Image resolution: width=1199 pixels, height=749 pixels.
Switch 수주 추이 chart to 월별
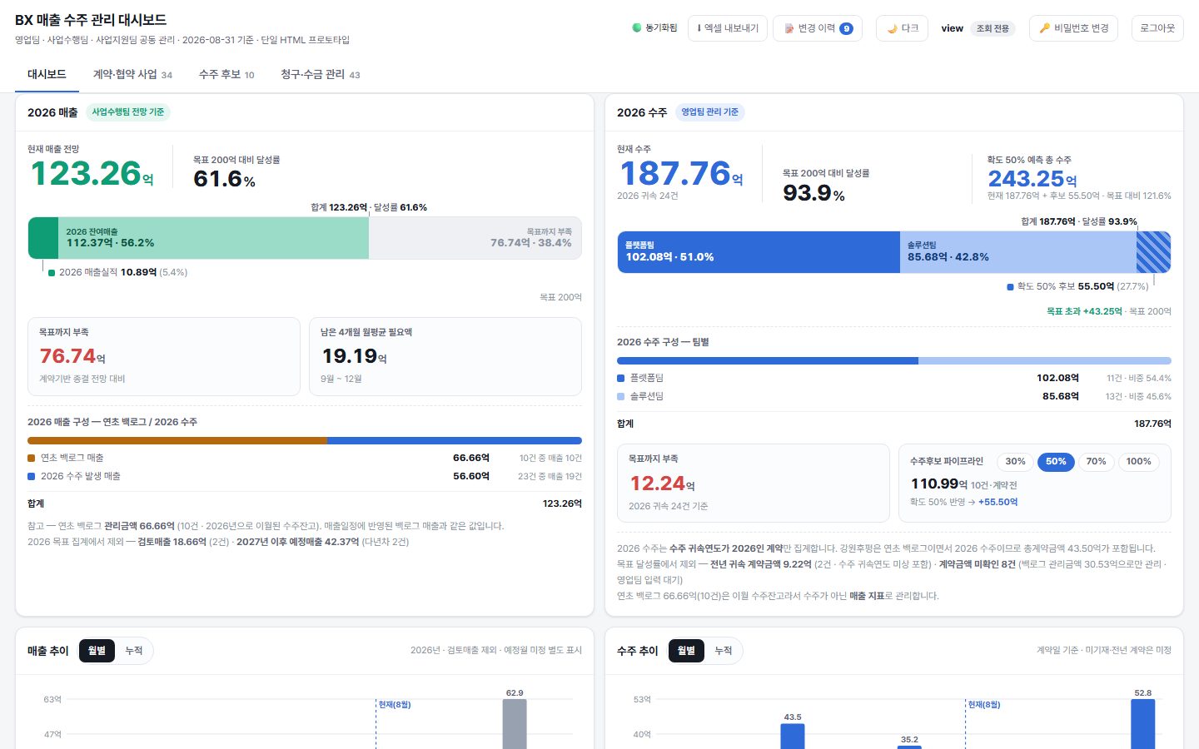pyautogui.click(x=686, y=651)
